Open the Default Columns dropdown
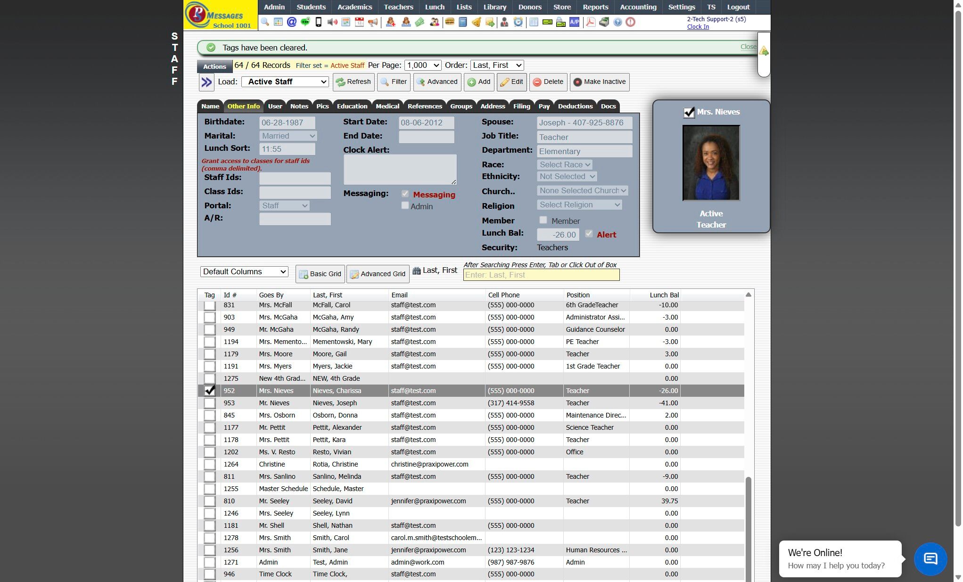The width and height of the screenshot is (963, 582). pyautogui.click(x=244, y=272)
